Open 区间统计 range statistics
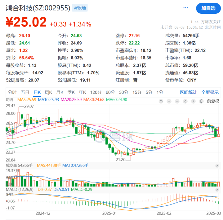Image resolution: width=223 pixels, height=220 pixels. [189, 92]
